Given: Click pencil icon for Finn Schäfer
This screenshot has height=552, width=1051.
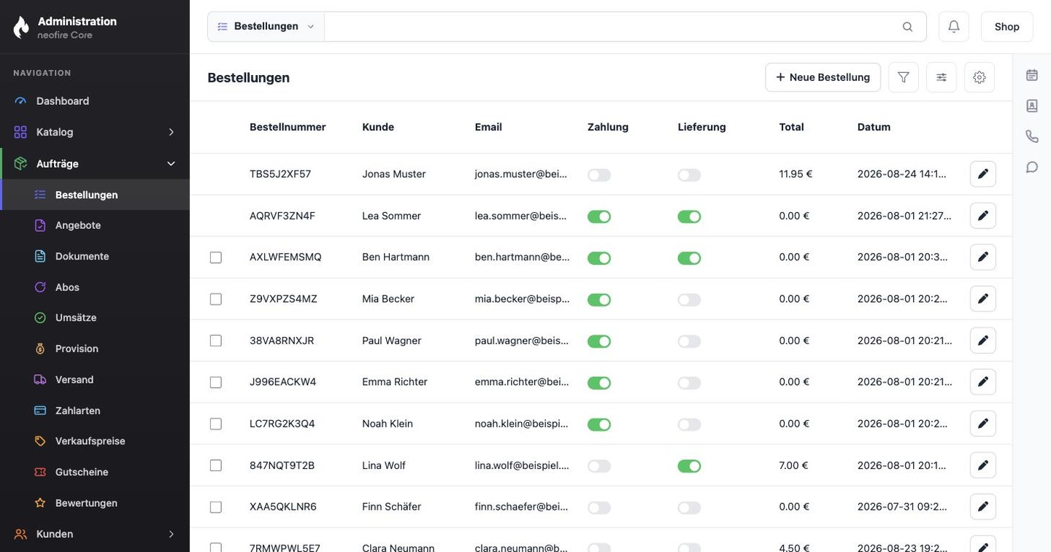Looking at the screenshot, I should [x=983, y=507].
